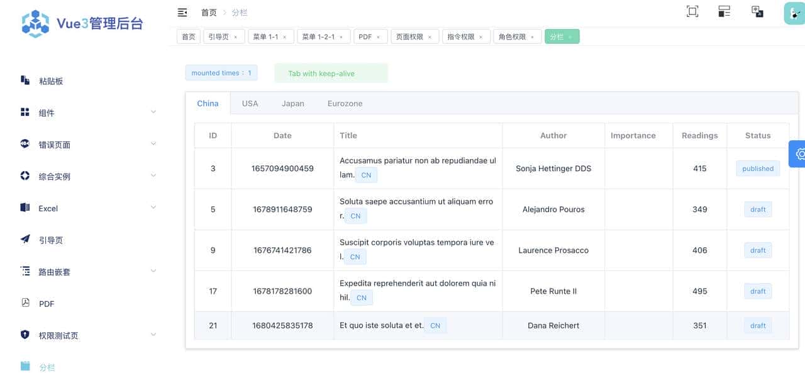This screenshot has width=805, height=378.
Task: Enter fullscreen mode via the fullscreen icon
Action: pos(692,11)
